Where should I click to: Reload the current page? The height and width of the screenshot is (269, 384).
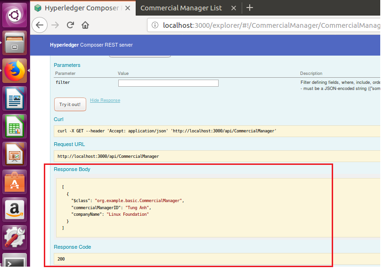[70, 25]
